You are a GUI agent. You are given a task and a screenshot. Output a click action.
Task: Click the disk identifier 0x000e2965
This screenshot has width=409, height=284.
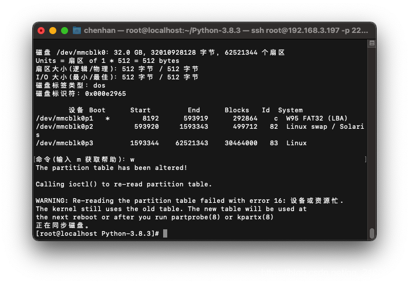pos(106,94)
